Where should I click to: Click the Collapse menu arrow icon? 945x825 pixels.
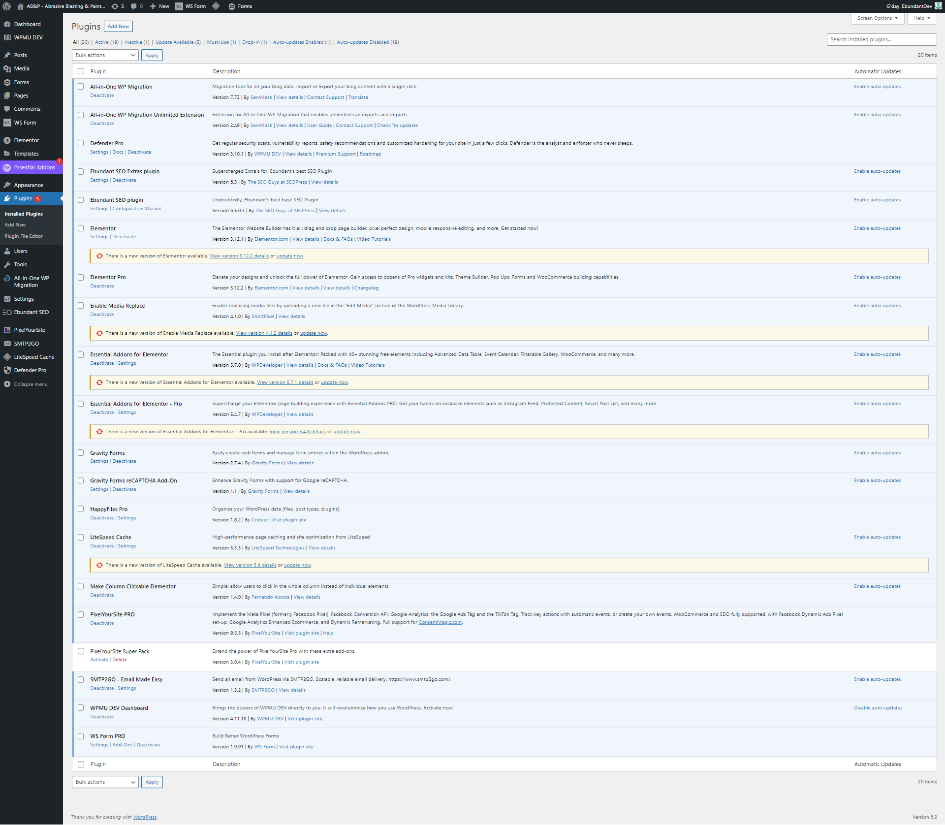[7, 384]
